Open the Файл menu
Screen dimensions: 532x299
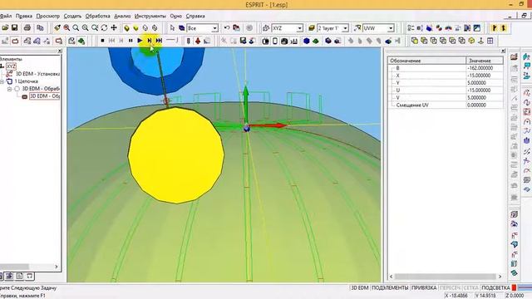click(x=6, y=16)
